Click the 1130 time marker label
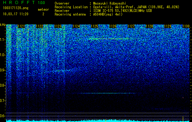 [186, 26]
